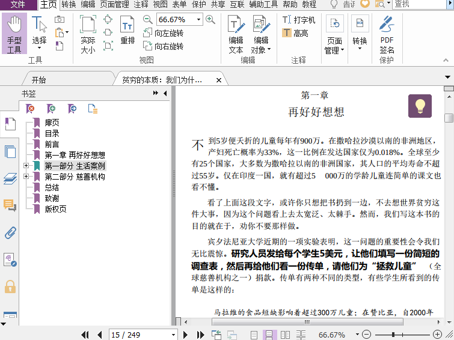Open the 文件 menu
454x340 pixels.
tap(18, 4)
